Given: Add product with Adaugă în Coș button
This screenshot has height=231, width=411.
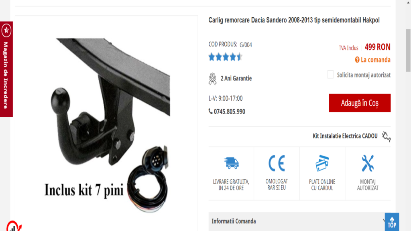Looking at the screenshot, I should click(x=360, y=103).
